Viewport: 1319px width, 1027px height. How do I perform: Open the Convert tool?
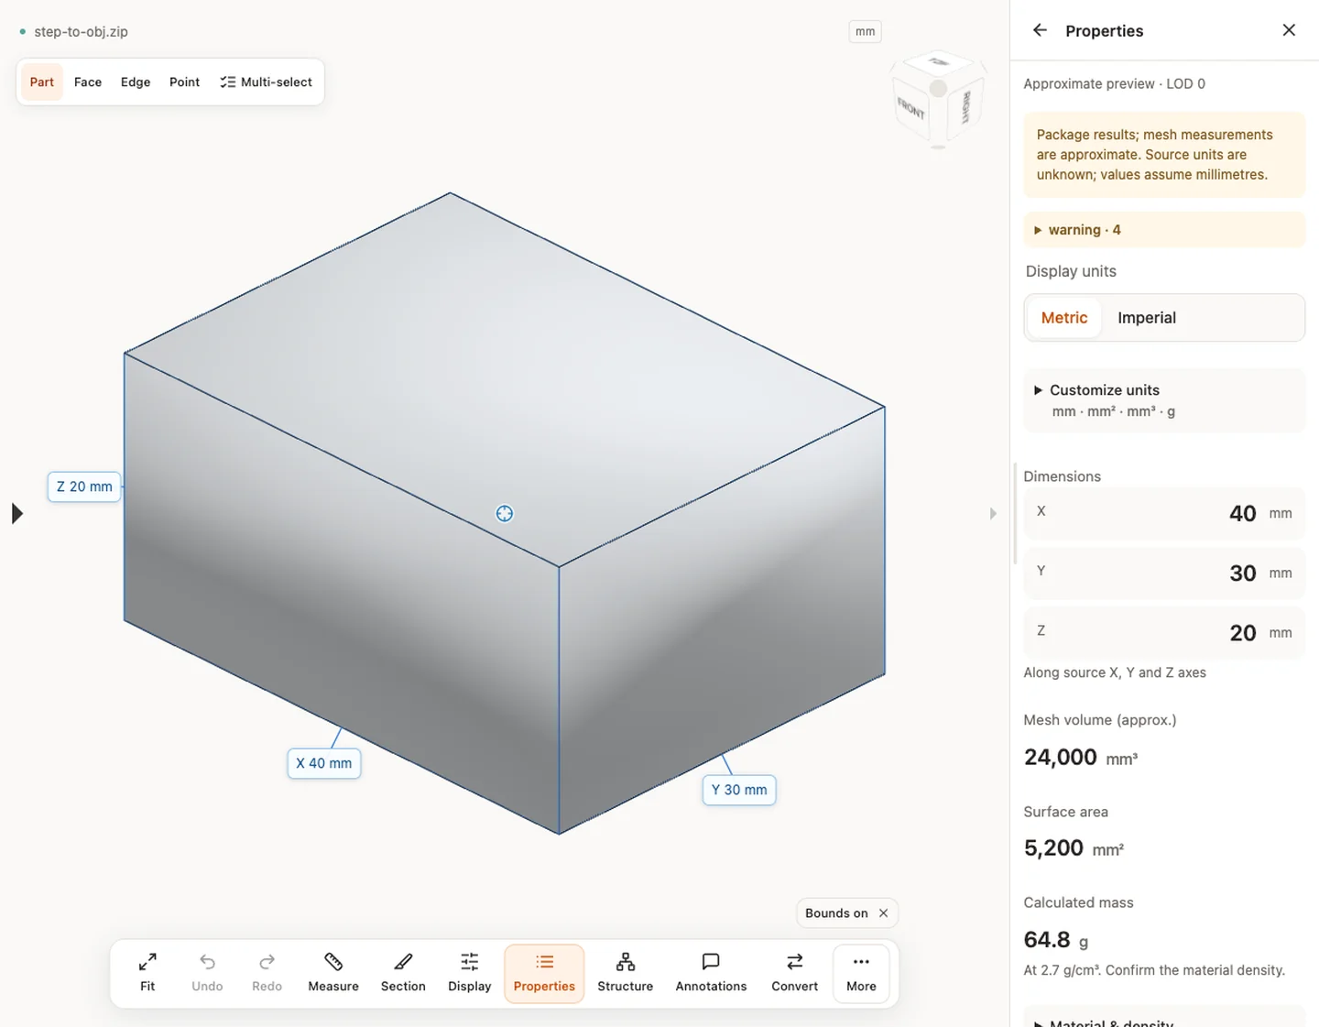tap(795, 973)
